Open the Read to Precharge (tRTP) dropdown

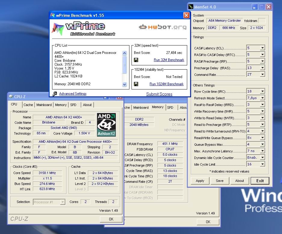click(x=262, y=124)
